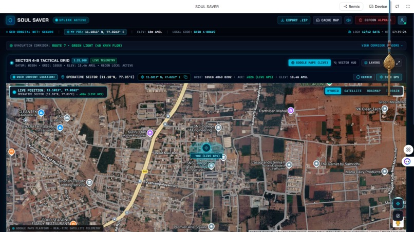
Task: Click the SNS College of Engineering marker
Action: pyautogui.click(x=218, y=128)
